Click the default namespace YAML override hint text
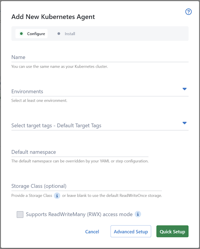 [x=80, y=161]
